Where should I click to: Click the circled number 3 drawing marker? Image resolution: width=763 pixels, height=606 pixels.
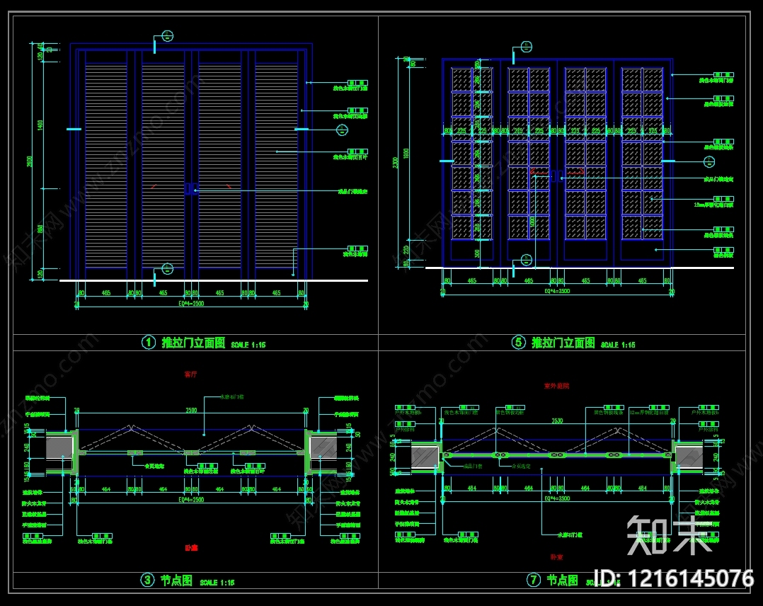click(147, 580)
